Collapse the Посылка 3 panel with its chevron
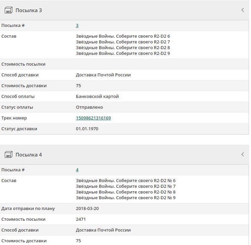 243,10
